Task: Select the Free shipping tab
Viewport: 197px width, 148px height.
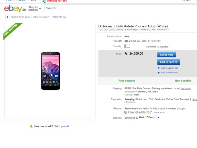Action: (x=126, y=81)
